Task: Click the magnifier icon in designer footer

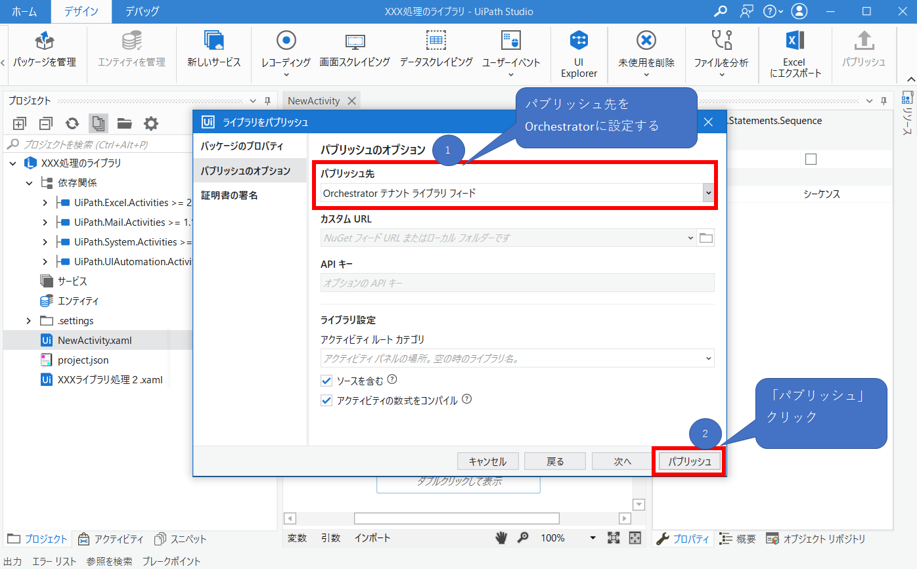Action: (x=523, y=538)
